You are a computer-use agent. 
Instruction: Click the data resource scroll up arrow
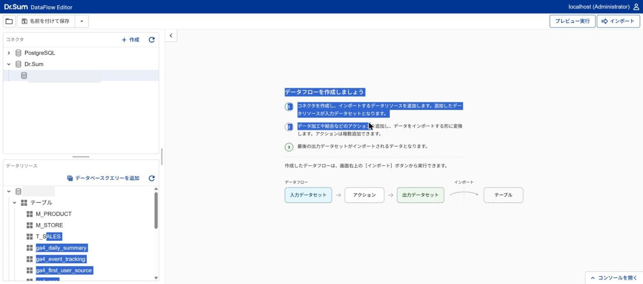pyautogui.click(x=156, y=189)
